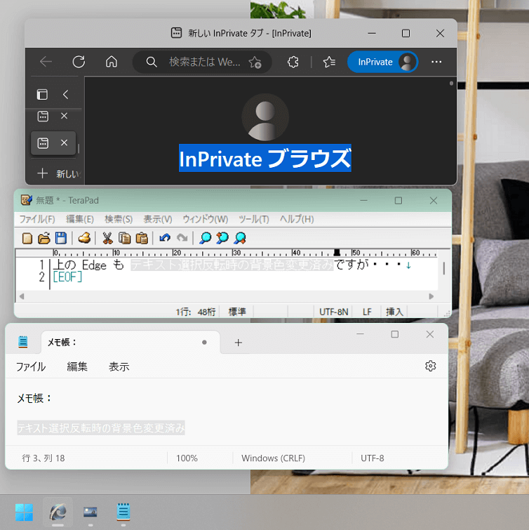The image size is (529, 530).
Task: Click the highlighted InPrivate ブラウズ heading
Action: [265, 158]
